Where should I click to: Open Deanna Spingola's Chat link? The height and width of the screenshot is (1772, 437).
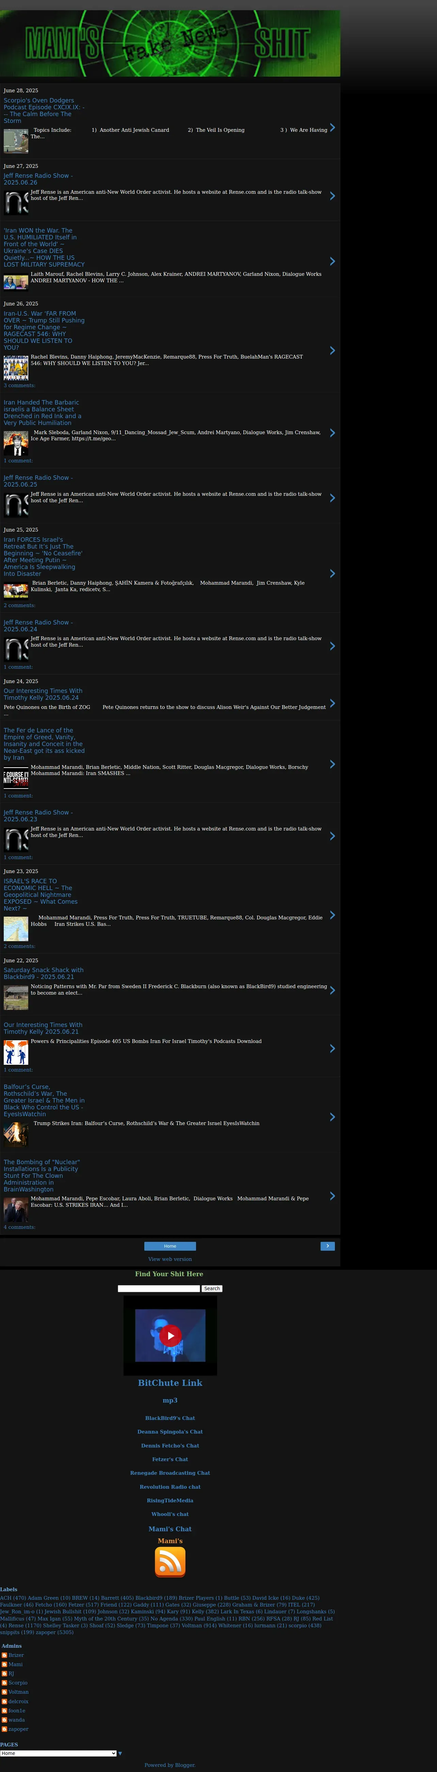(171, 1431)
